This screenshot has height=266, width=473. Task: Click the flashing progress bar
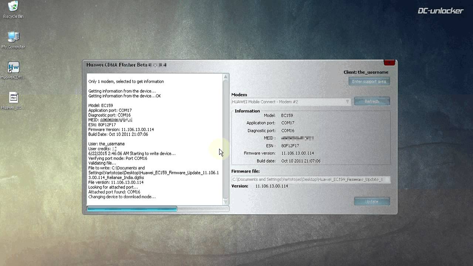(158, 209)
